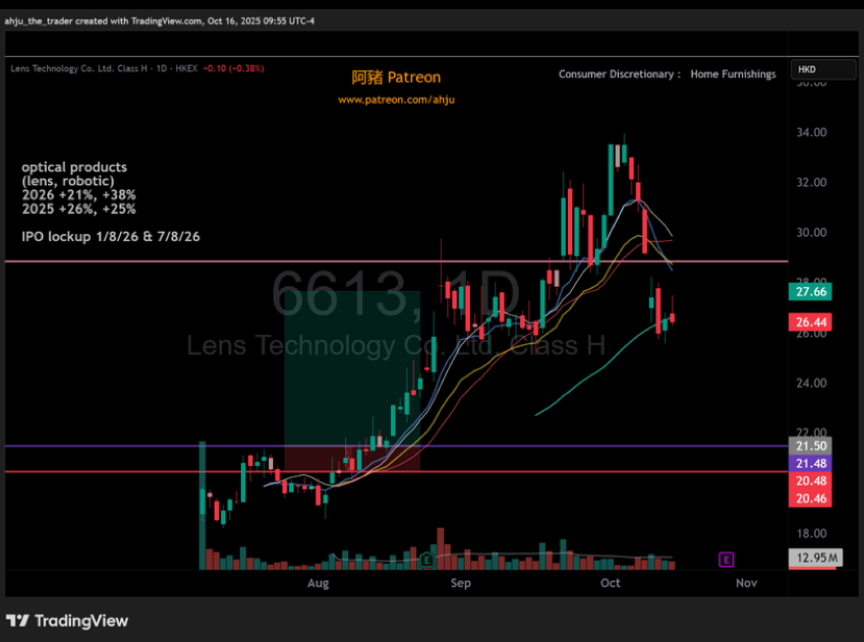
Task: Click the green 27.66 price label
Action: [810, 292]
